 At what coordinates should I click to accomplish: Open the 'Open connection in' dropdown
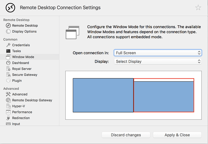[x=158, y=53]
